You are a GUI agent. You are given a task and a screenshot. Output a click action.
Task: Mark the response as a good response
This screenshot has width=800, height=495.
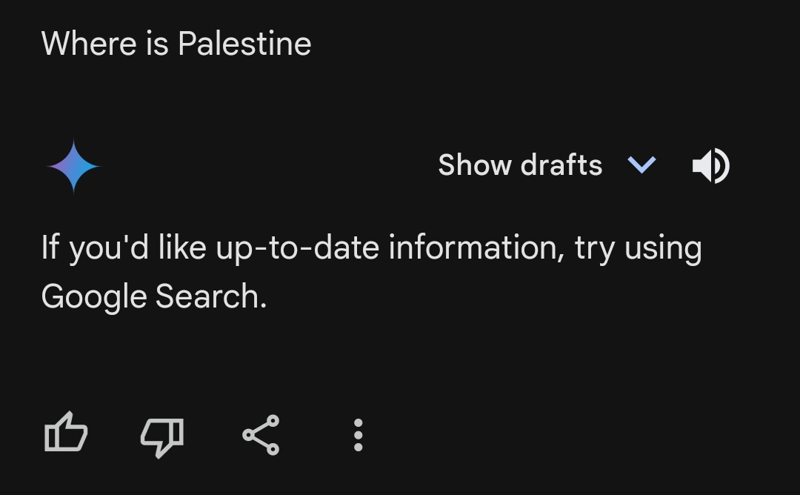pos(67,433)
